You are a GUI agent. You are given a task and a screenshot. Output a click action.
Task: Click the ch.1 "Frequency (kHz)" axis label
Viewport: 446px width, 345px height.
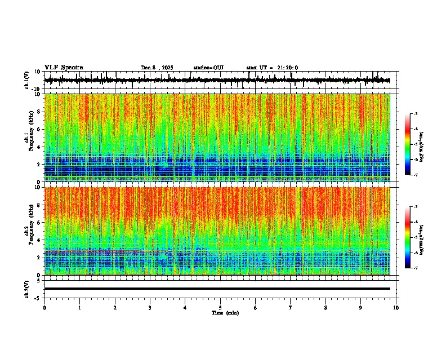point(31,131)
